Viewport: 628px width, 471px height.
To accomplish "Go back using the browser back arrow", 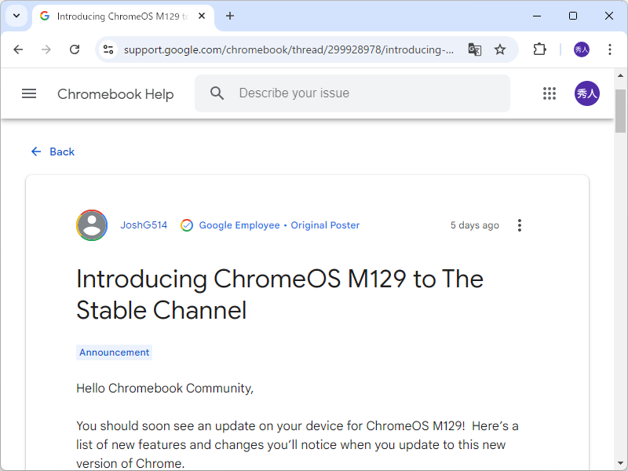I will coord(18,49).
